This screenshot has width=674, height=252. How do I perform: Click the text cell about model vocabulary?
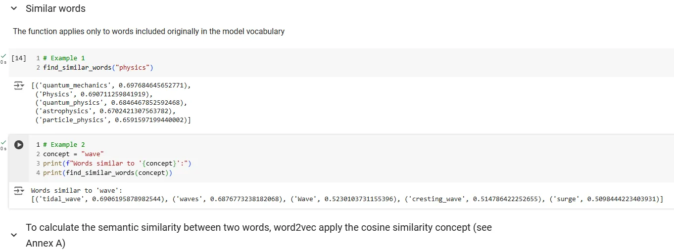tap(148, 32)
